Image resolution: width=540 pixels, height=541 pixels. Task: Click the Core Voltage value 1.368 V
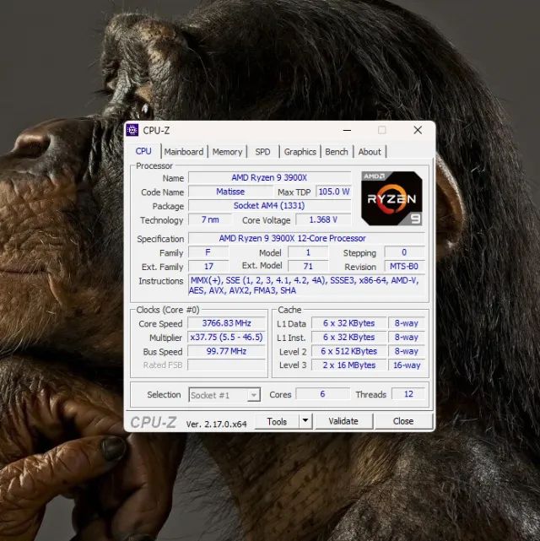(x=323, y=219)
